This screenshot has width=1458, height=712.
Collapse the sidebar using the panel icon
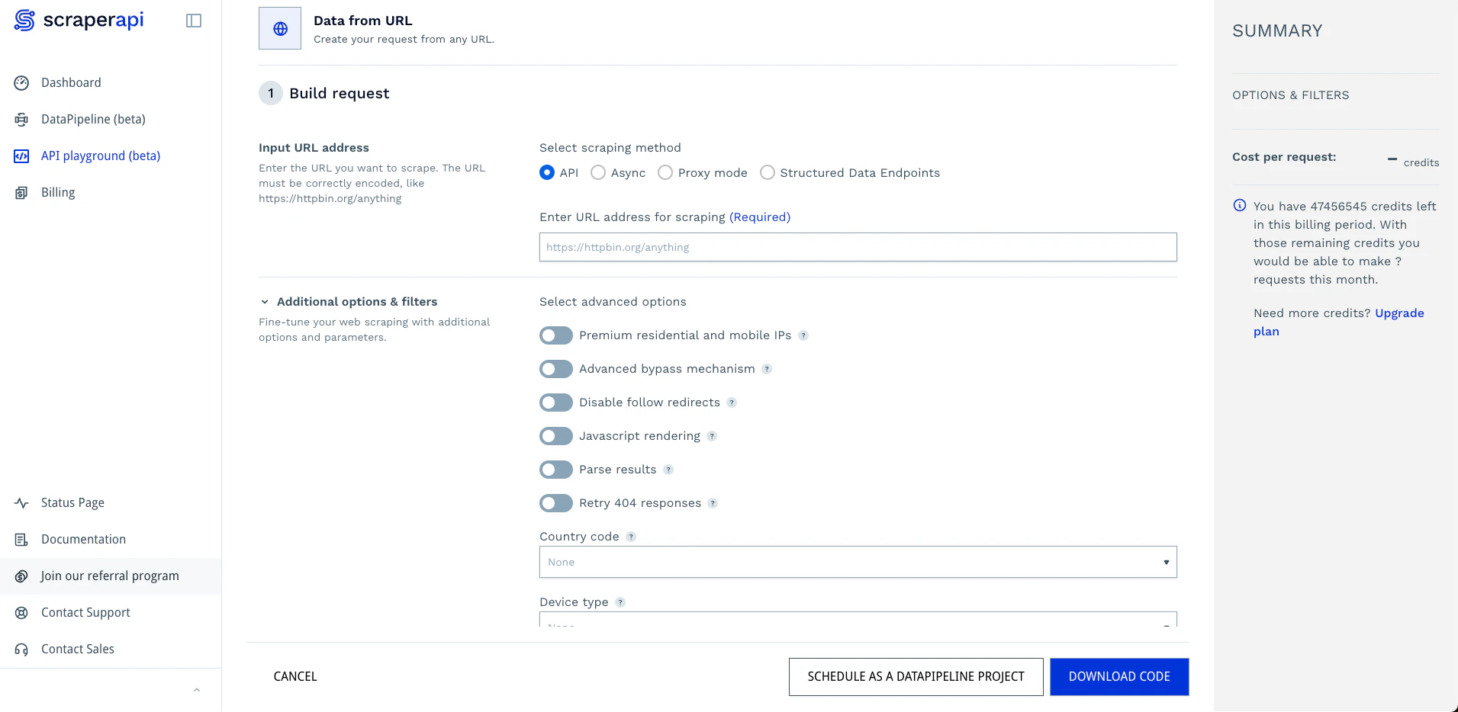click(194, 21)
